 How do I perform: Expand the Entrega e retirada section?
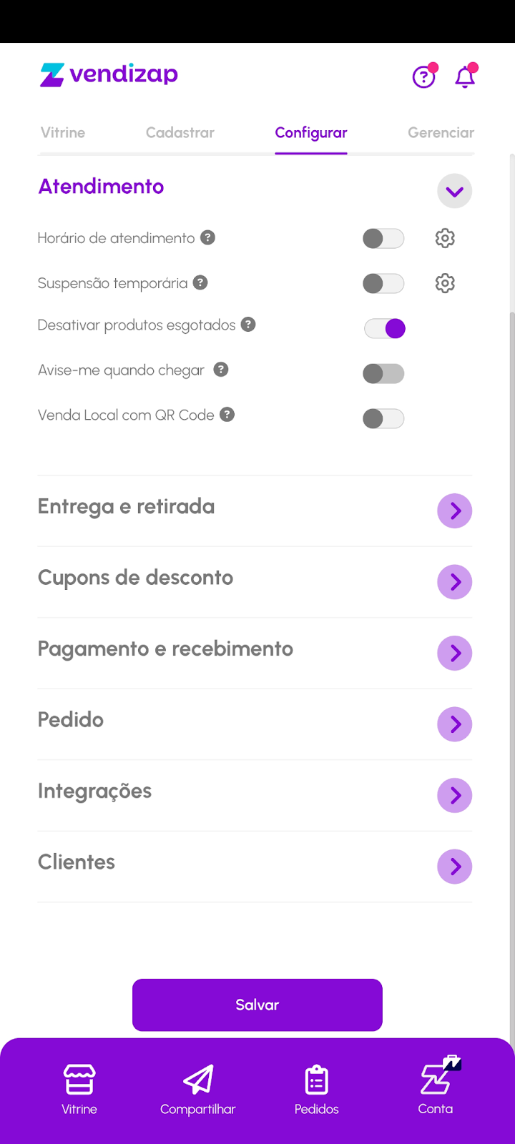(x=454, y=511)
